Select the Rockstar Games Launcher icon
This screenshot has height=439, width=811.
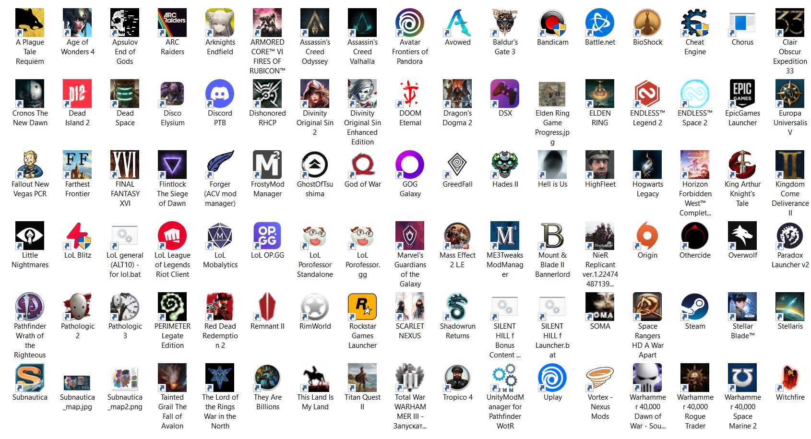(x=362, y=307)
